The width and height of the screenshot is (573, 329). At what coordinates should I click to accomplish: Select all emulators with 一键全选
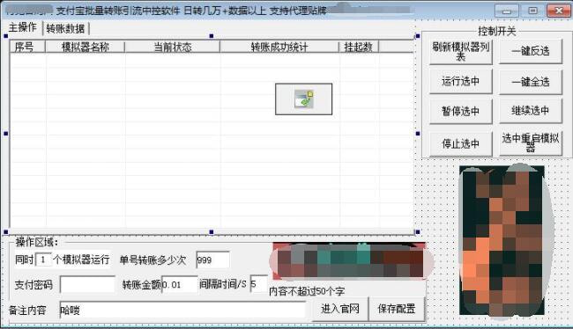530,82
